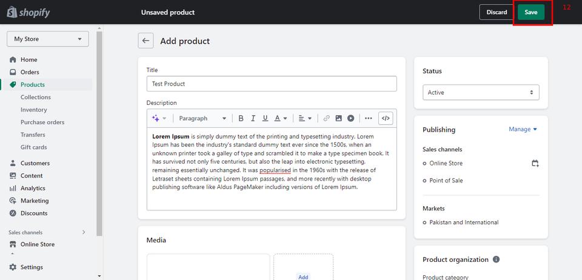Click the Content icon
The height and width of the screenshot is (280, 582).
tap(13, 176)
